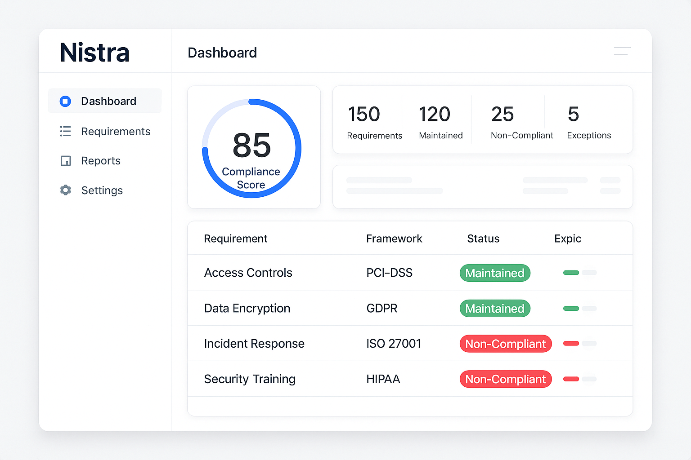Click the Requirements list icon
691x460 pixels.
(x=65, y=131)
